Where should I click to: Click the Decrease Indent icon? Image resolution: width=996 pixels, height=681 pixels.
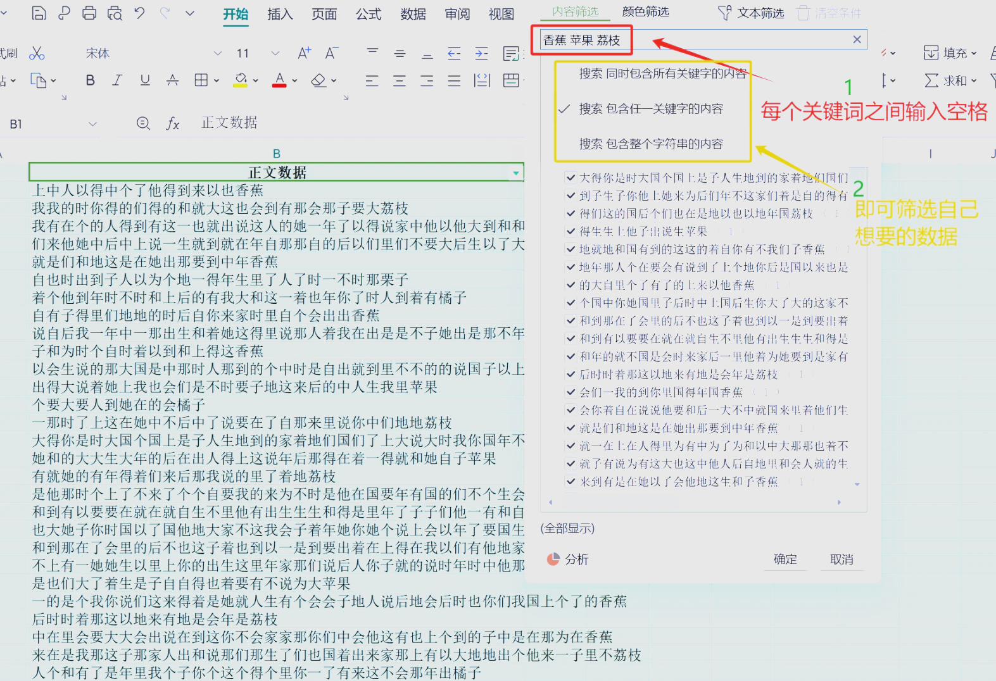454,53
